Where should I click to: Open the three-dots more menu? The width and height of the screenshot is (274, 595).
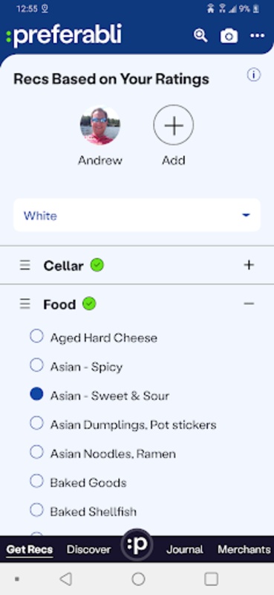pyautogui.click(x=258, y=36)
